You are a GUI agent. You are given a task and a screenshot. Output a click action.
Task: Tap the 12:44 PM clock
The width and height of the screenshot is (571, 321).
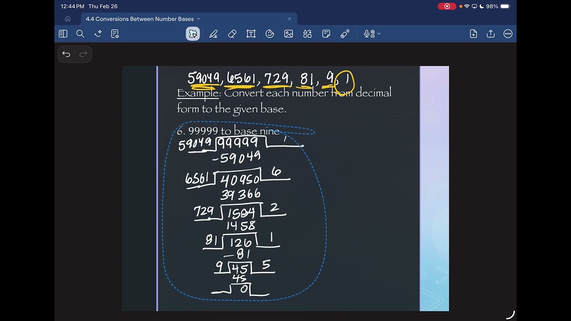(72, 6)
